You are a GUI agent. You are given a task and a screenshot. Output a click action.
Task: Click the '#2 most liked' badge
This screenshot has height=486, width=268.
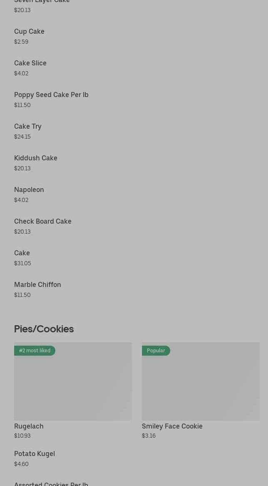(x=35, y=351)
